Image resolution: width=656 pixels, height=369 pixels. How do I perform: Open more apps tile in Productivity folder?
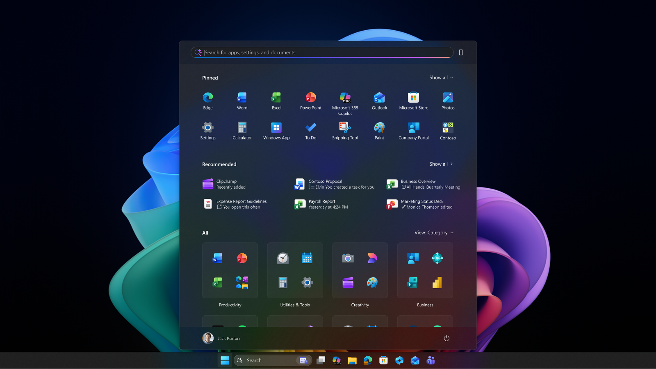pos(242,282)
